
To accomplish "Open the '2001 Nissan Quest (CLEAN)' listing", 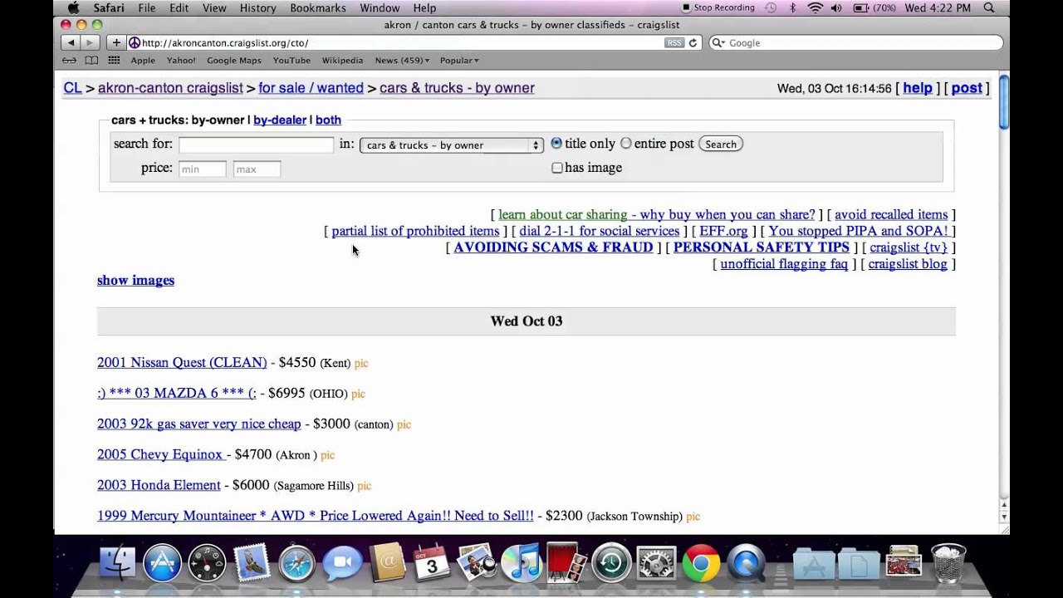I will (182, 363).
